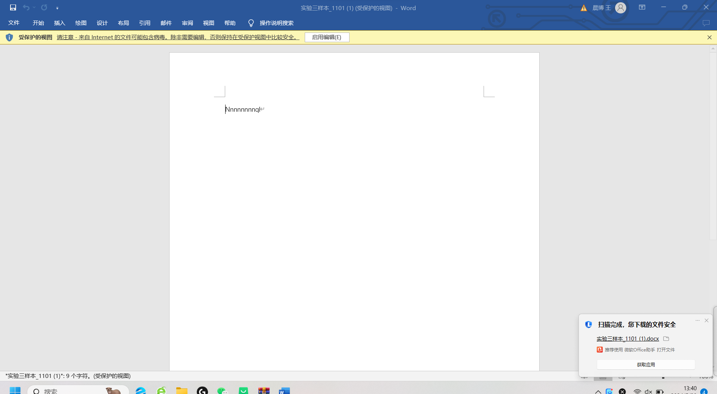Click the lightbulb Tell Me icon
The width and height of the screenshot is (717, 394).
[251, 23]
